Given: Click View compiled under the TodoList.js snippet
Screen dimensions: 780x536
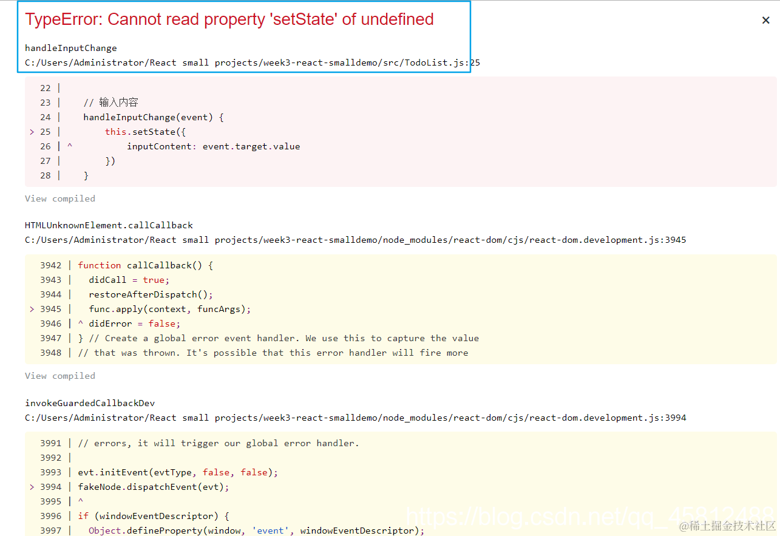Looking at the screenshot, I should tap(60, 198).
